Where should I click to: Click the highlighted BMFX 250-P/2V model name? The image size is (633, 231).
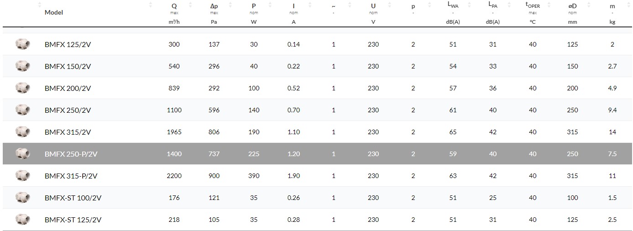point(71,154)
